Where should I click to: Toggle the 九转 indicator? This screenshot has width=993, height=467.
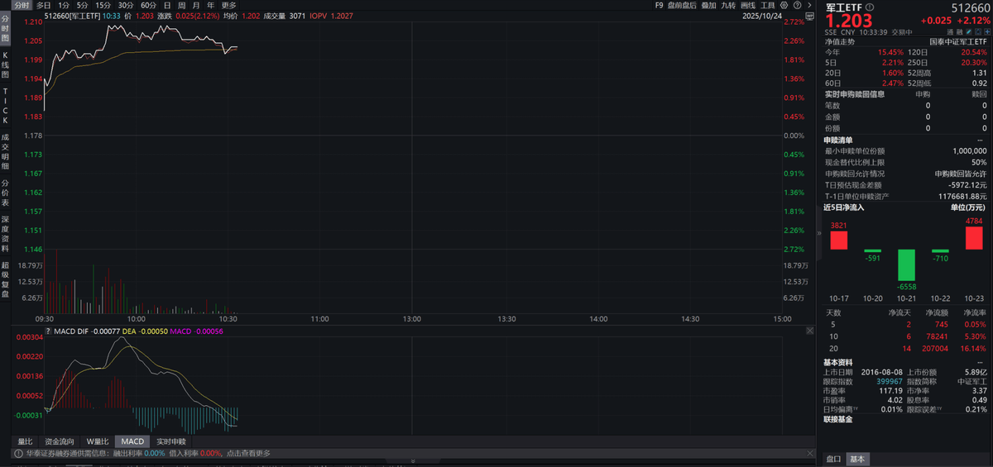pos(728,5)
